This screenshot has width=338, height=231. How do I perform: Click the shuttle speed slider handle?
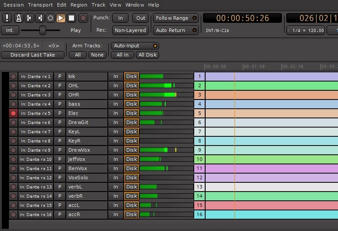point(43,30)
